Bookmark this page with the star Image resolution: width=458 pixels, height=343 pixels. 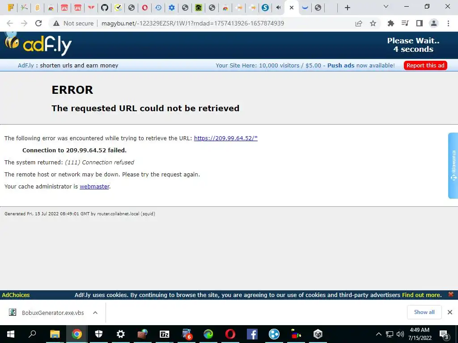[x=373, y=23]
